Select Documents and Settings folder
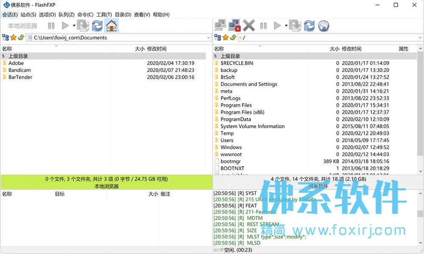 coord(315,84)
